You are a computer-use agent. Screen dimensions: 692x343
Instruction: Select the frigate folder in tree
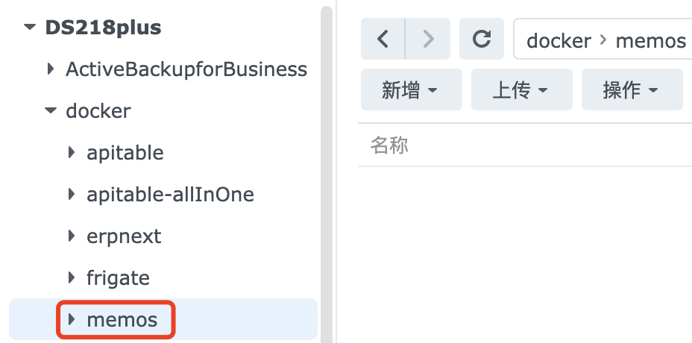coord(118,278)
